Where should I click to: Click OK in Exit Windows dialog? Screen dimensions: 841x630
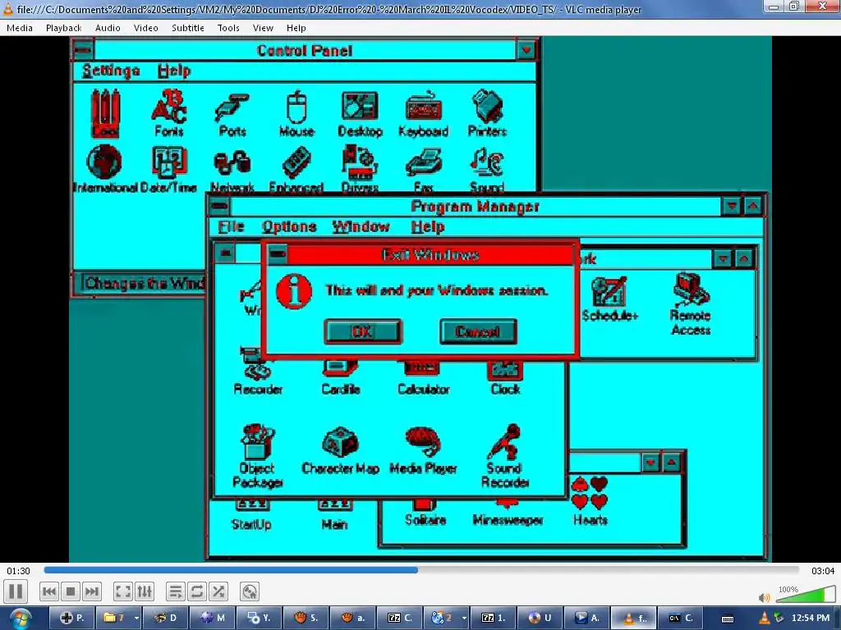click(362, 331)
